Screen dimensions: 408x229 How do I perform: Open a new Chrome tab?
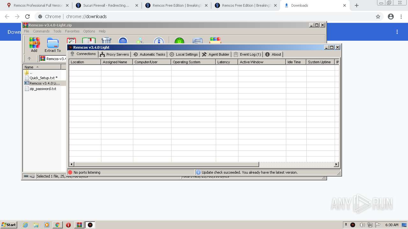point(357,5)
